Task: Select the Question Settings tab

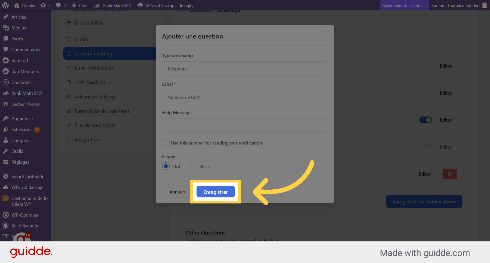Action: pyautogui.click(x=109, y=54)
